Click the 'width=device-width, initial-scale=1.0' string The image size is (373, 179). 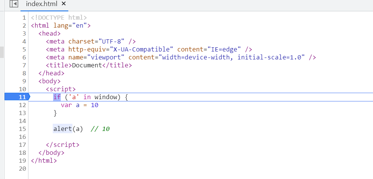tap(232, 58)
